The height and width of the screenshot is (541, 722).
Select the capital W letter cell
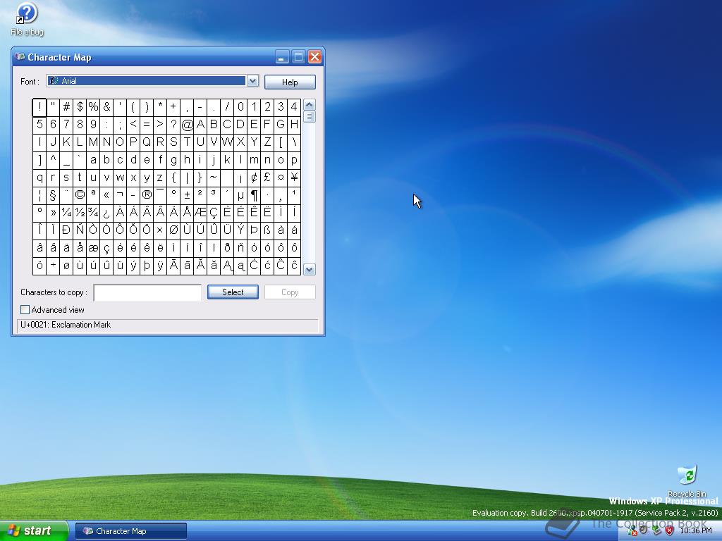click(x=227, y=142)
